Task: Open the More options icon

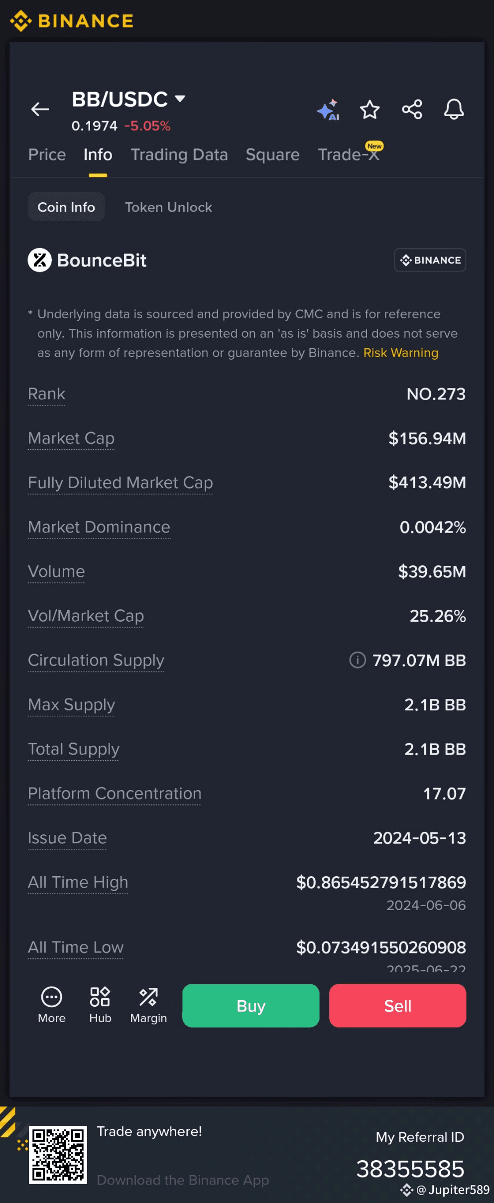Action: tap(52, 1005)
